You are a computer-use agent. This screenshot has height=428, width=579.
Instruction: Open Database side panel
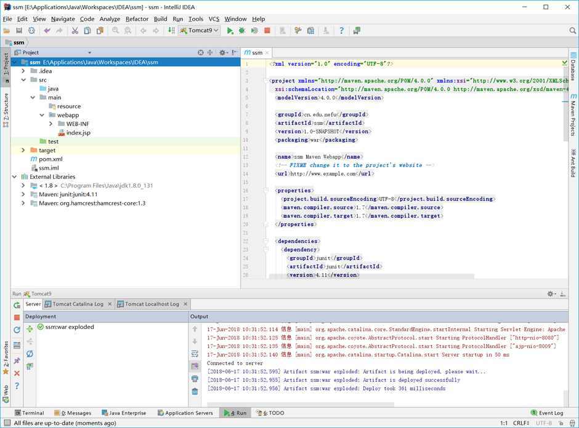(573, 66)
